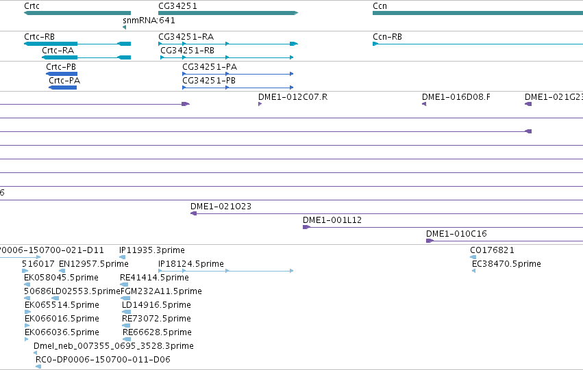Select the EN12957.5prime EST

62,271
